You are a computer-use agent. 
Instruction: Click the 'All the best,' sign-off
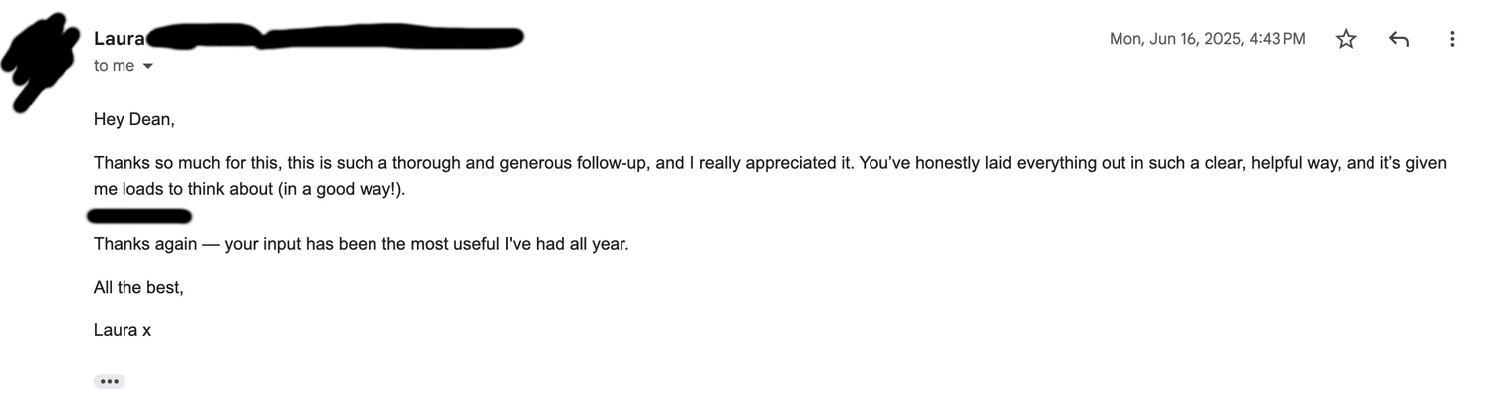click(x=138, y=287)
